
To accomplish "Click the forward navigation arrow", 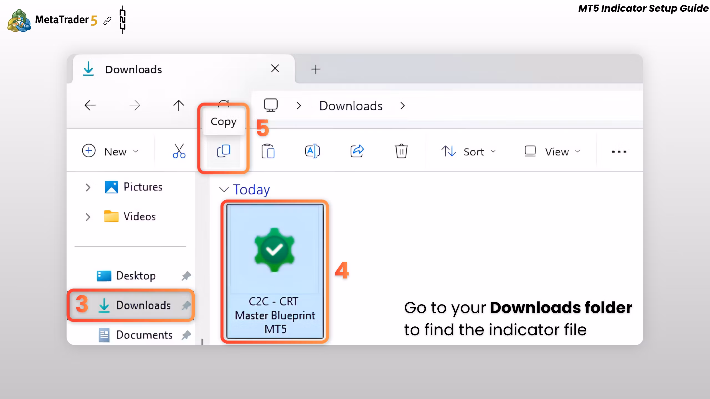I will (135, 105).
